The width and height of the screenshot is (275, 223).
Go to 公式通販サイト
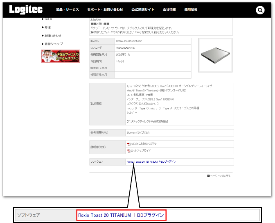click(x=143, y=10)
